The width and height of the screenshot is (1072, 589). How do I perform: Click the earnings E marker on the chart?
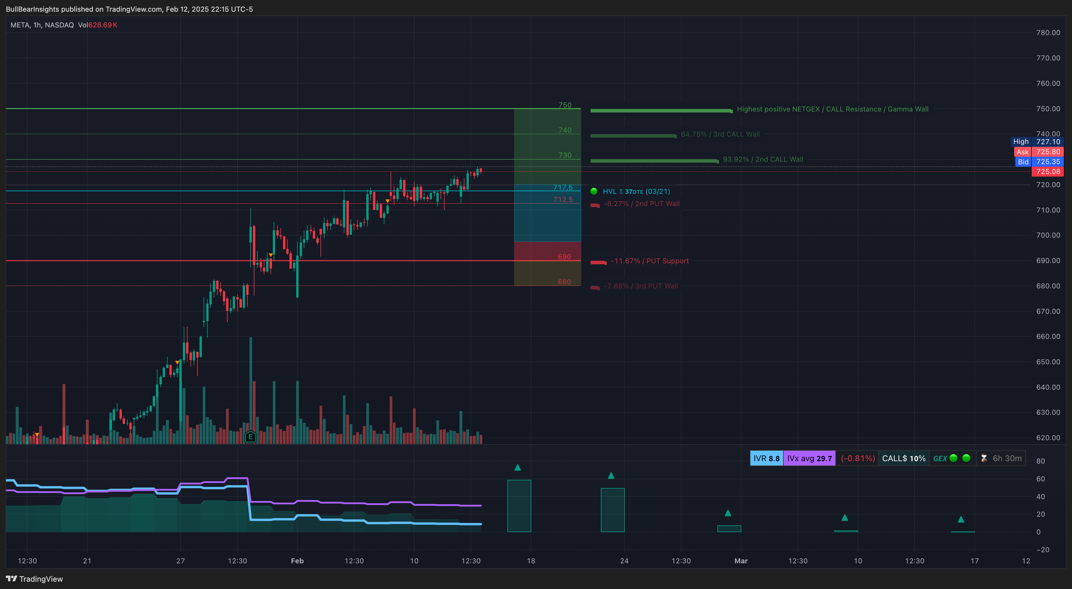tap(250, 437)
